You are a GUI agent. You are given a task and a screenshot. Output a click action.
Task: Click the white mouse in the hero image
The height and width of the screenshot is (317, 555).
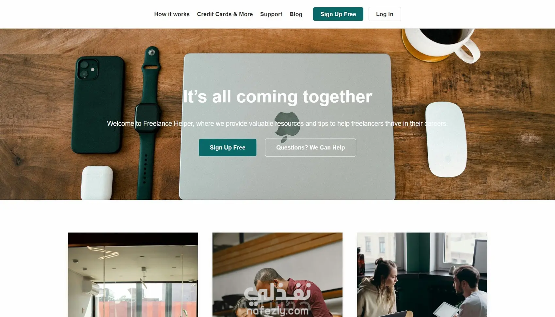pyautogui.click(x=446, y=139)
